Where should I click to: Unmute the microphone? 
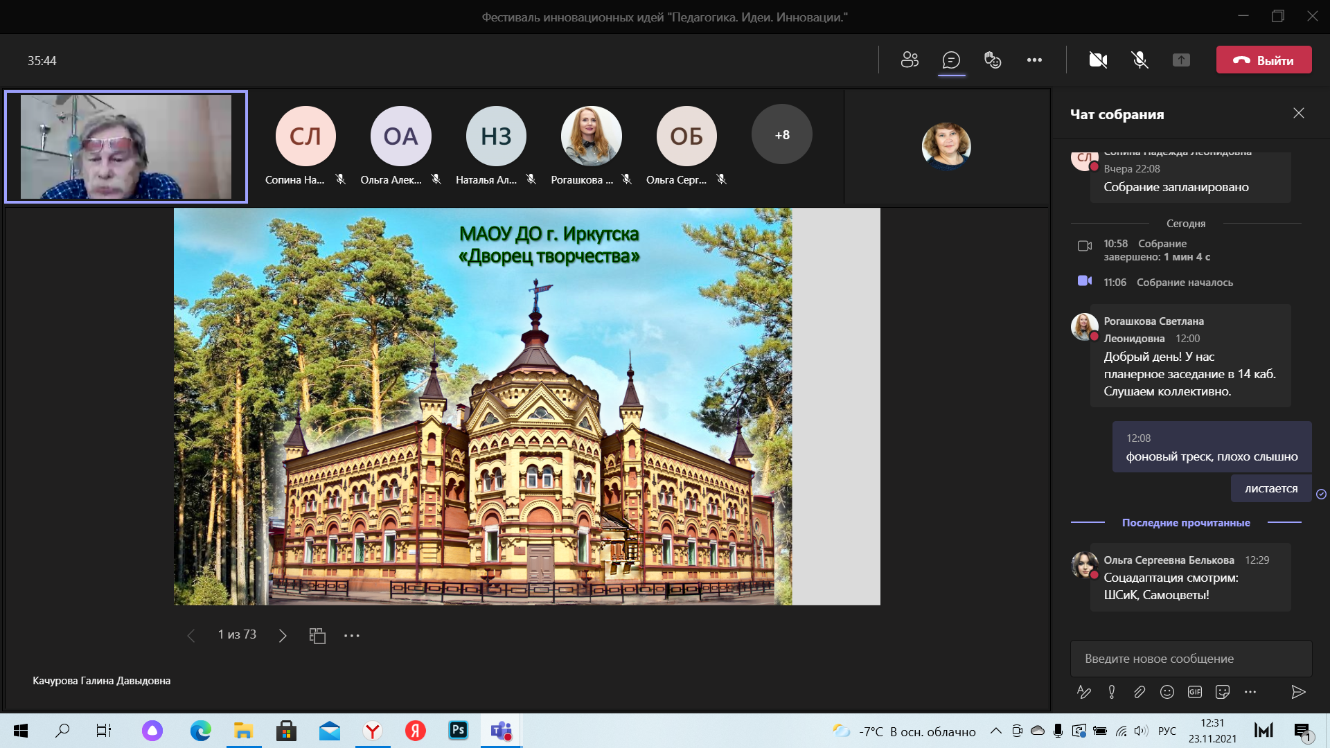coord(1140,60)
